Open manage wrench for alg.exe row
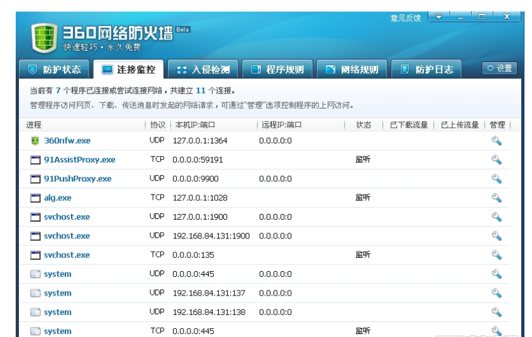532x337 pixels. [x=496, y=198]
